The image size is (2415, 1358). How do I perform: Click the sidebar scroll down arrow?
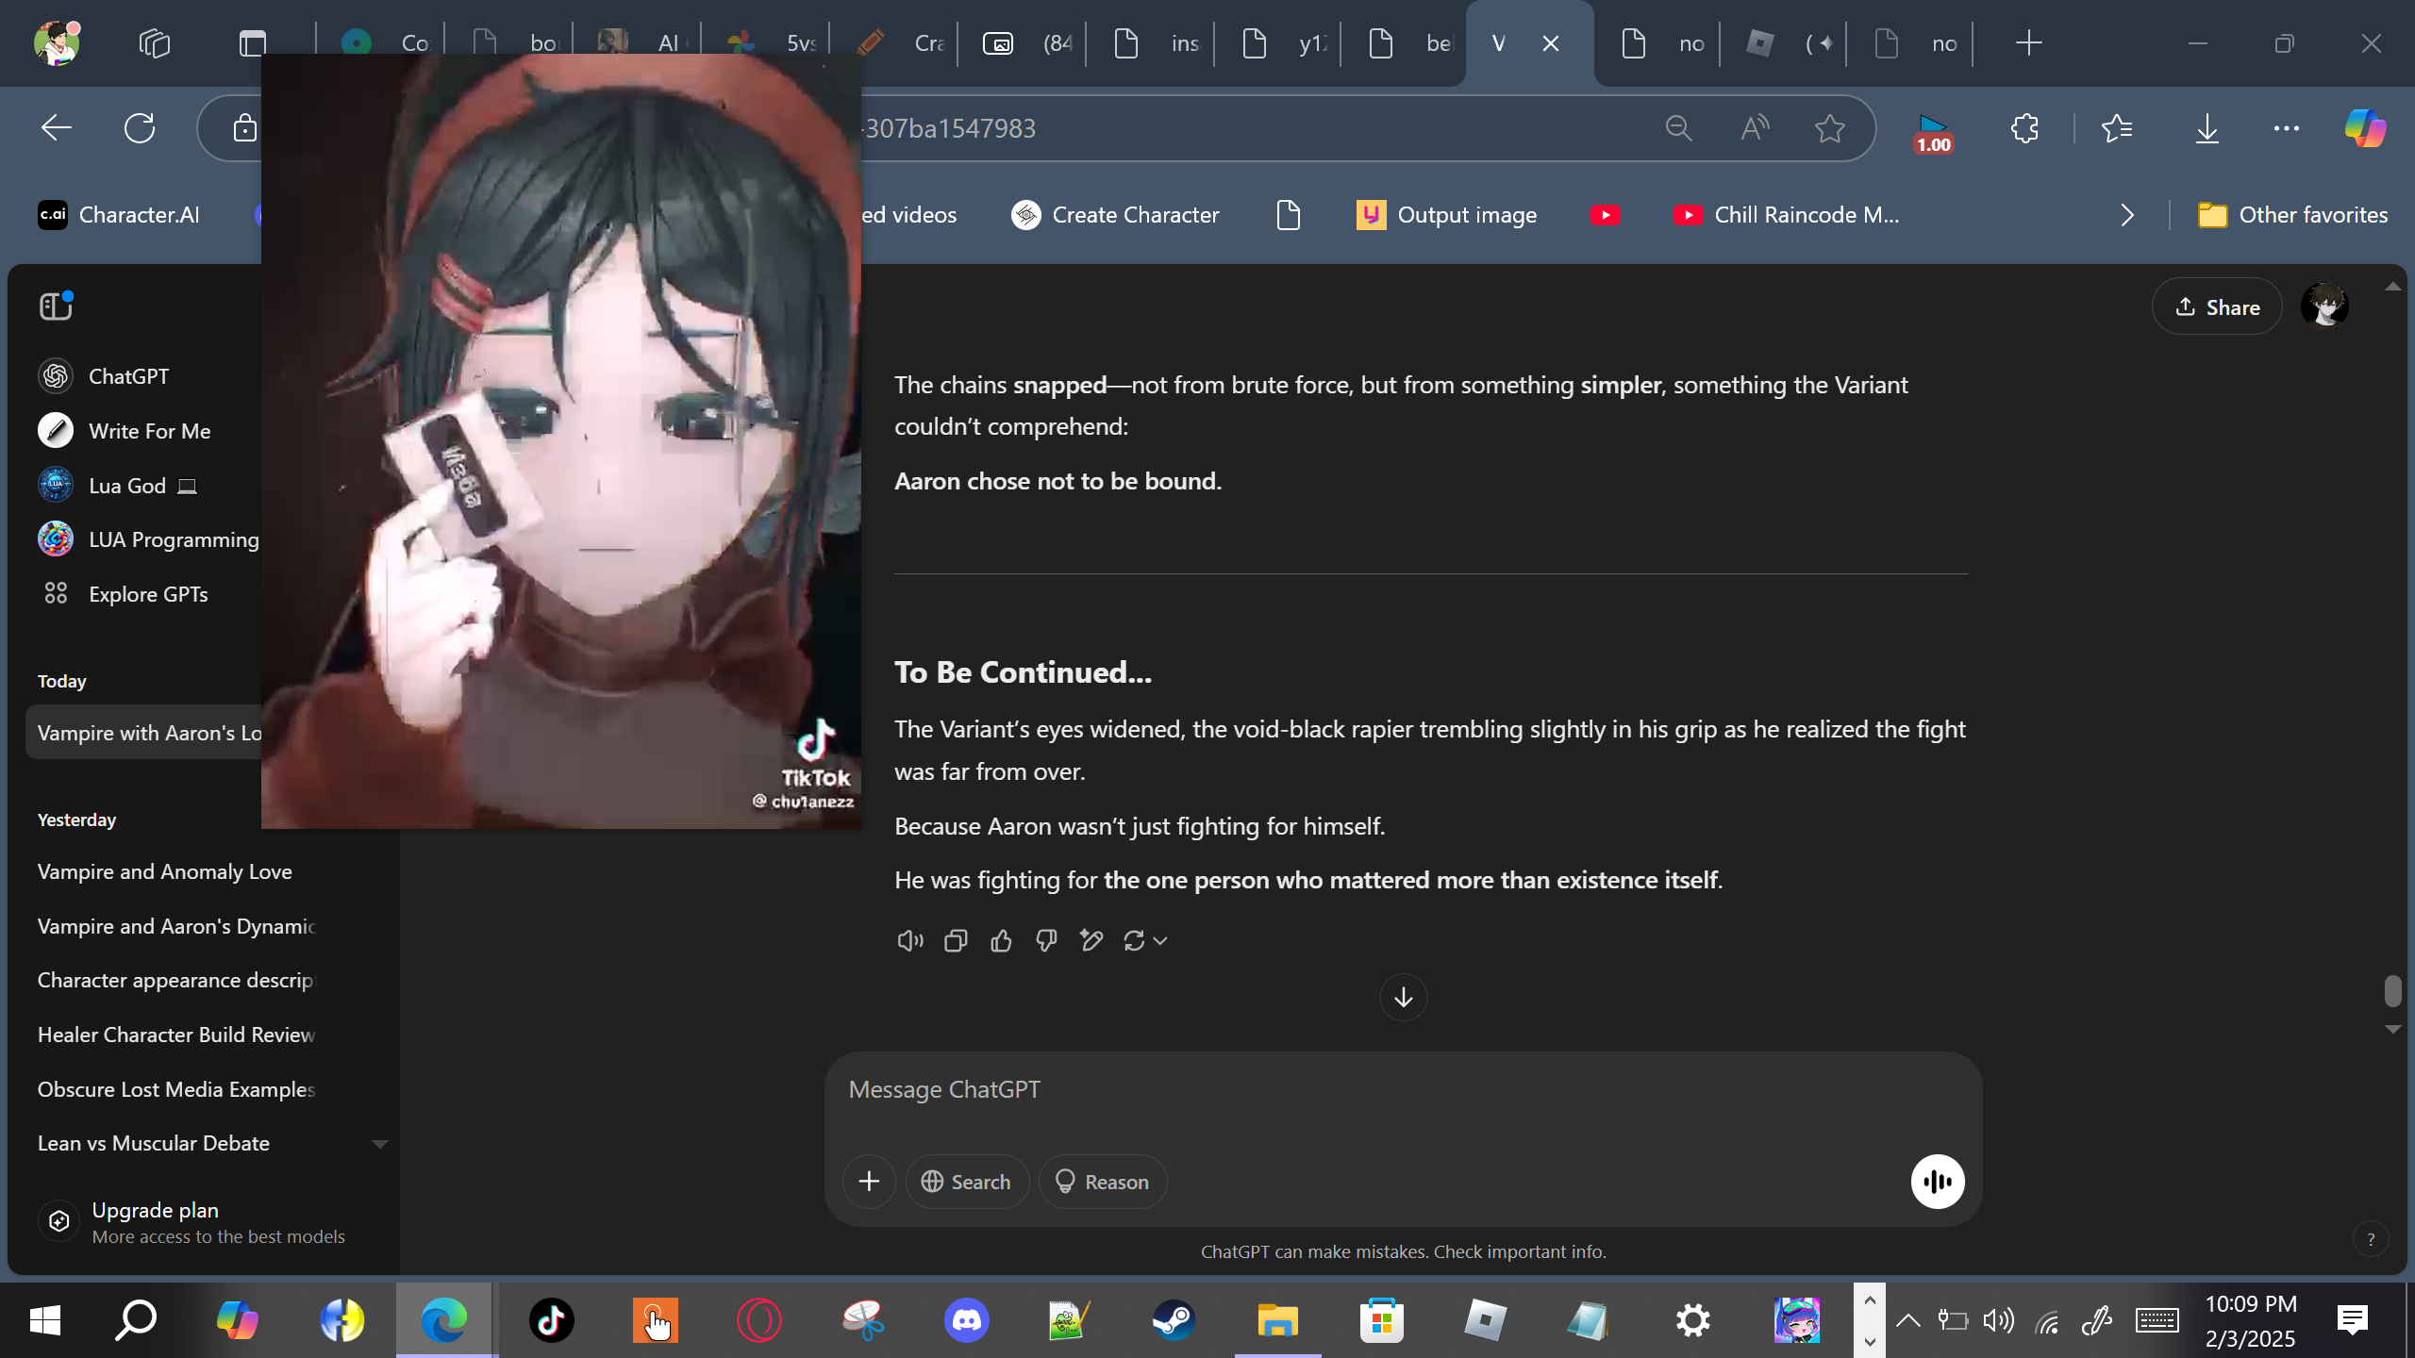coord(379,1144)
